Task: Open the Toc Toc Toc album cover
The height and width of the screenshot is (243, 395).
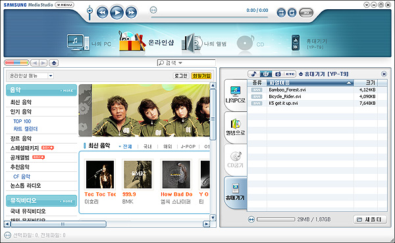Action: (100, 175)
